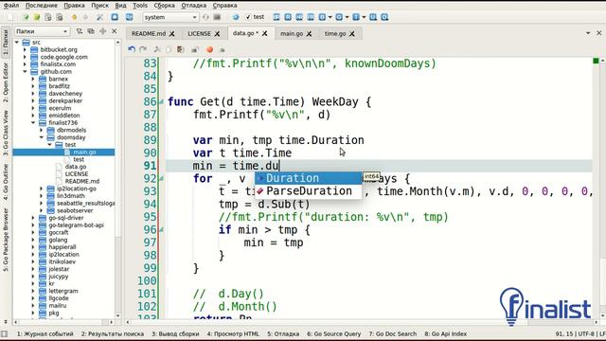Click the crosshair icon in the folders panel header
This screenshot has width=606, height=341.
(103, 31)
